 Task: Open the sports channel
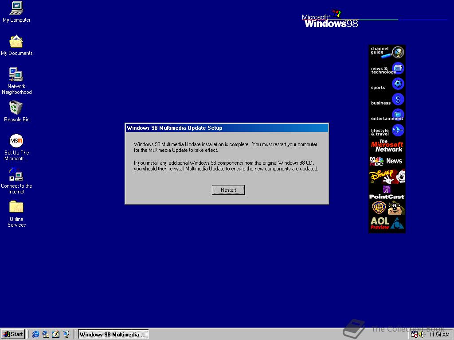(387, 85)
